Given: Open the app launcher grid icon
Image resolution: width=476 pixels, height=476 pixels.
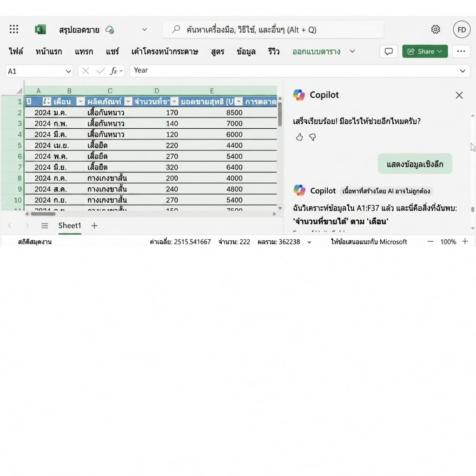Looking at the screenshot, I should [x=13, y=29].
